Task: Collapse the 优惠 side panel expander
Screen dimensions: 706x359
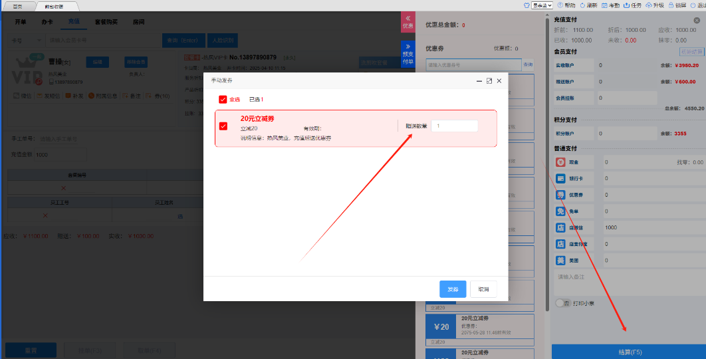Action: pyautogui.click(x=408, y=22)
